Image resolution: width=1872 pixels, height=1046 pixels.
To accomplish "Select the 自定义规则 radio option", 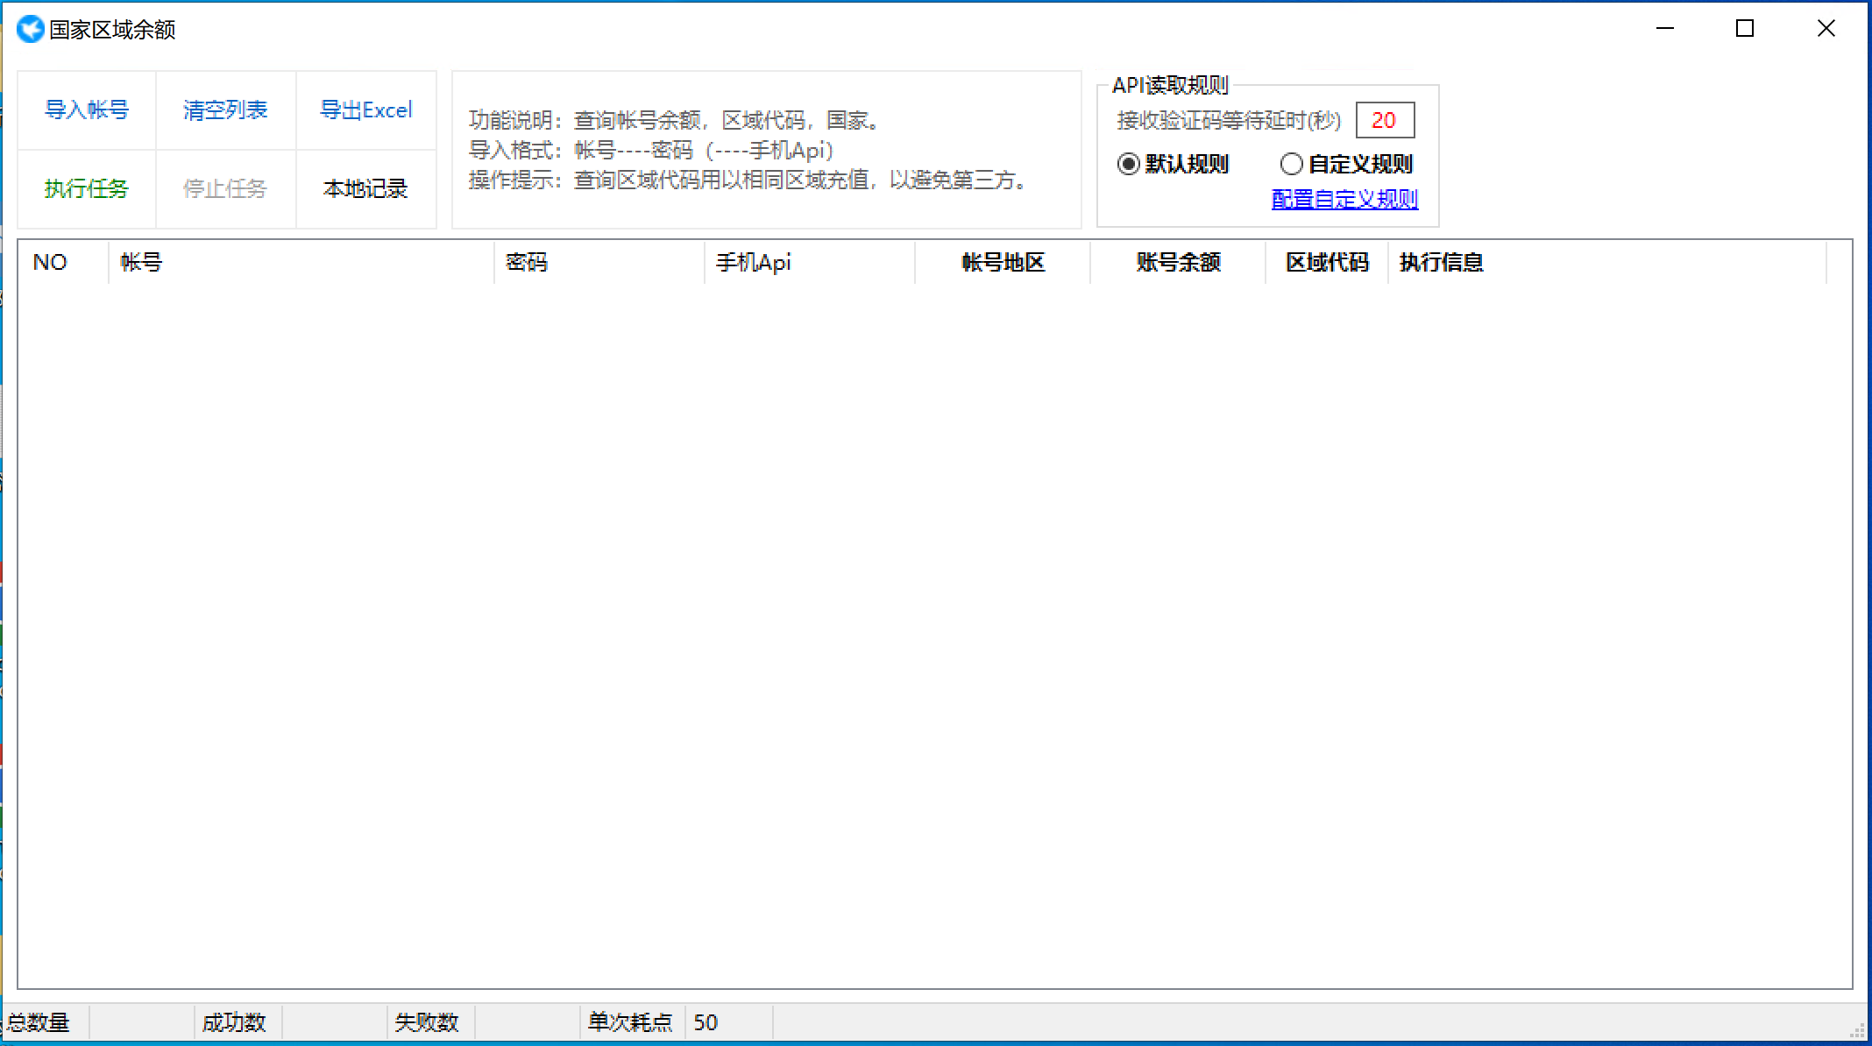I will coord(1347,164).
